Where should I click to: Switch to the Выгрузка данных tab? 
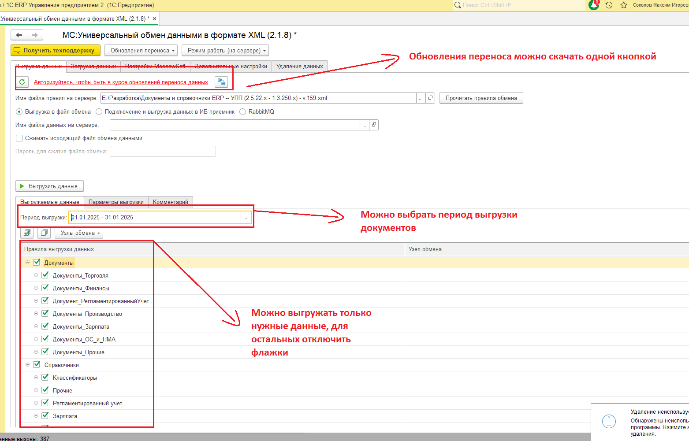tap(39, 67)
